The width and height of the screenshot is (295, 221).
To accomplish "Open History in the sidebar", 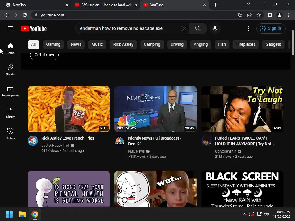I will tap(10, 134).
